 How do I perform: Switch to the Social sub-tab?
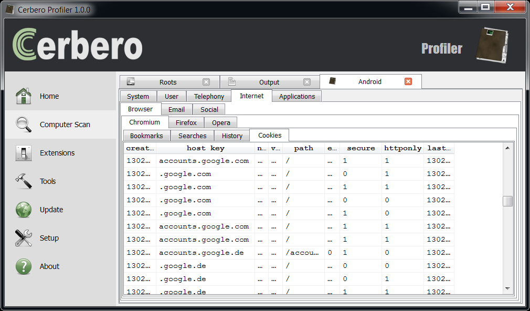pos(209,109)
